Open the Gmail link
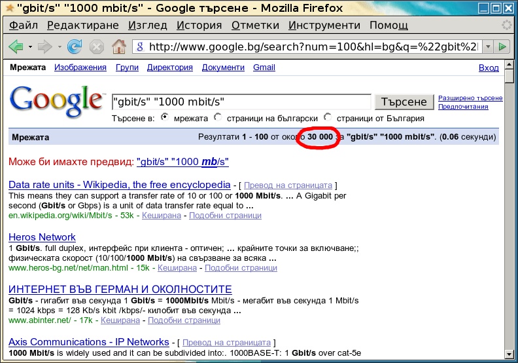518x363 pixels. point(264,67)
